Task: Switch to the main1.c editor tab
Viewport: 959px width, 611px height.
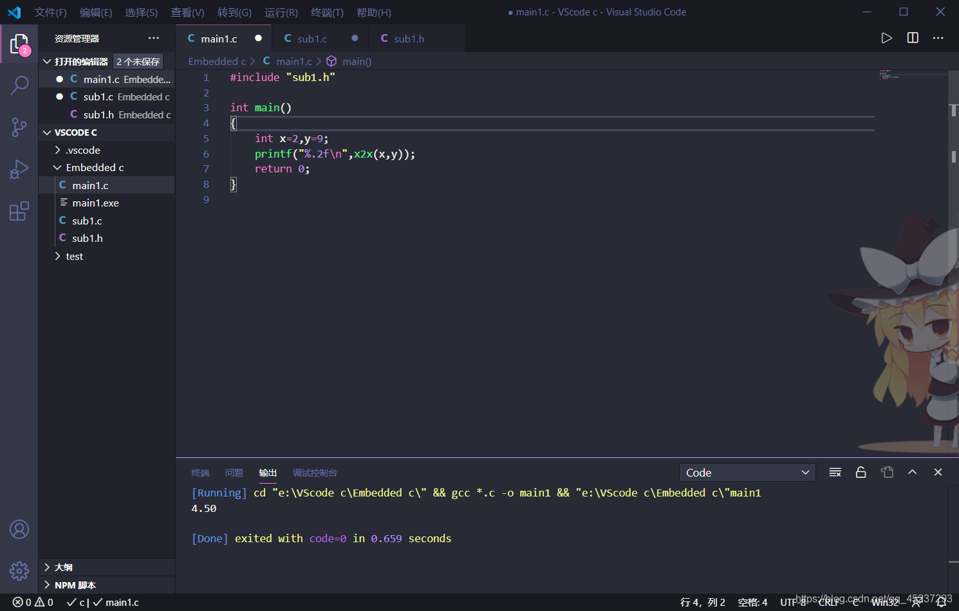Action: [x=223, y=39]
